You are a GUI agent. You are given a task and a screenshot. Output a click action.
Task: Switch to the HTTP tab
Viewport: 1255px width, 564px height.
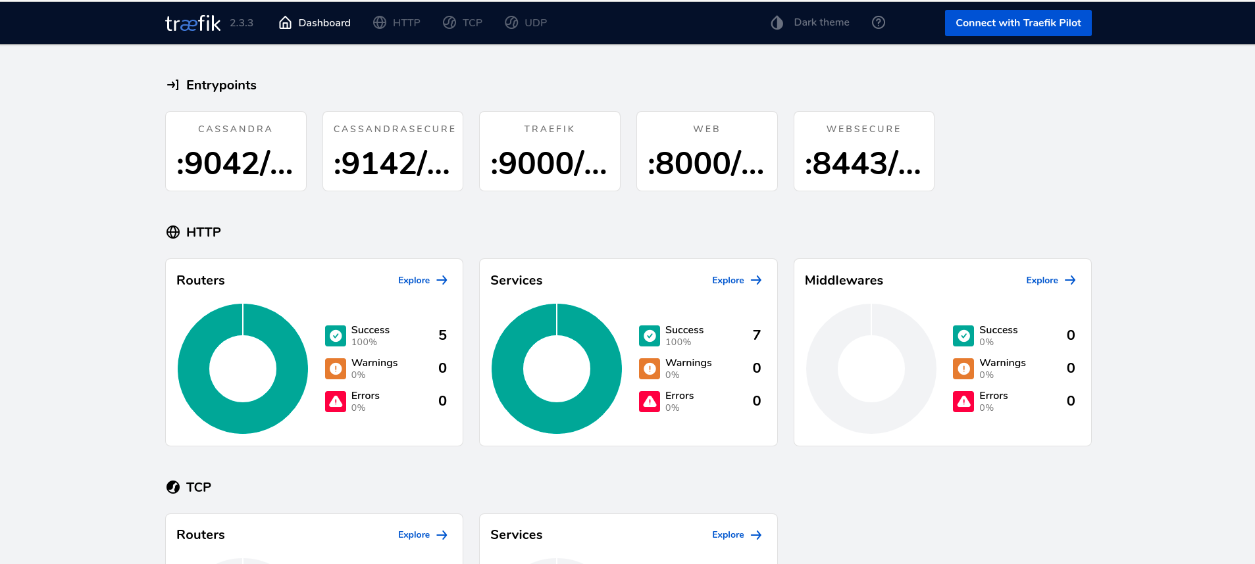pos(396,22)
